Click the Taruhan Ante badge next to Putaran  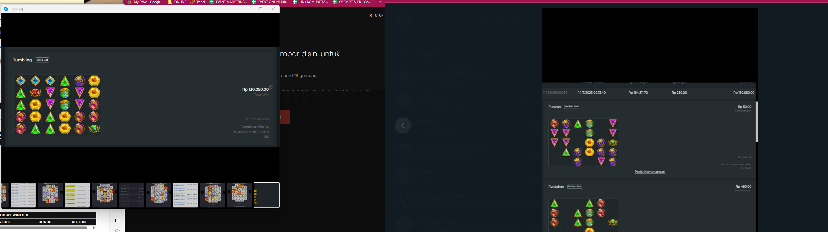pyautogui.click(x=572, y=107)
